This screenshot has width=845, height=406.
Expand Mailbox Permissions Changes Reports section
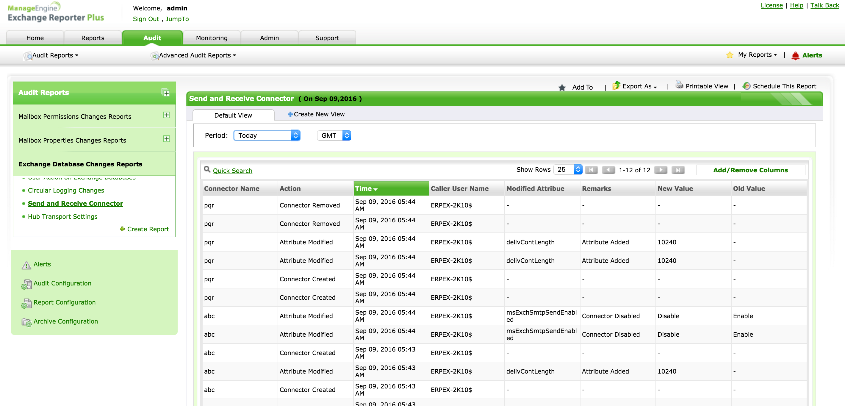167,115
